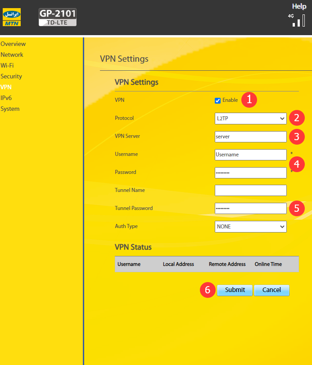Click the Irancell MTN logo
This screenshot has width=312, height=365.
[12, 17]
